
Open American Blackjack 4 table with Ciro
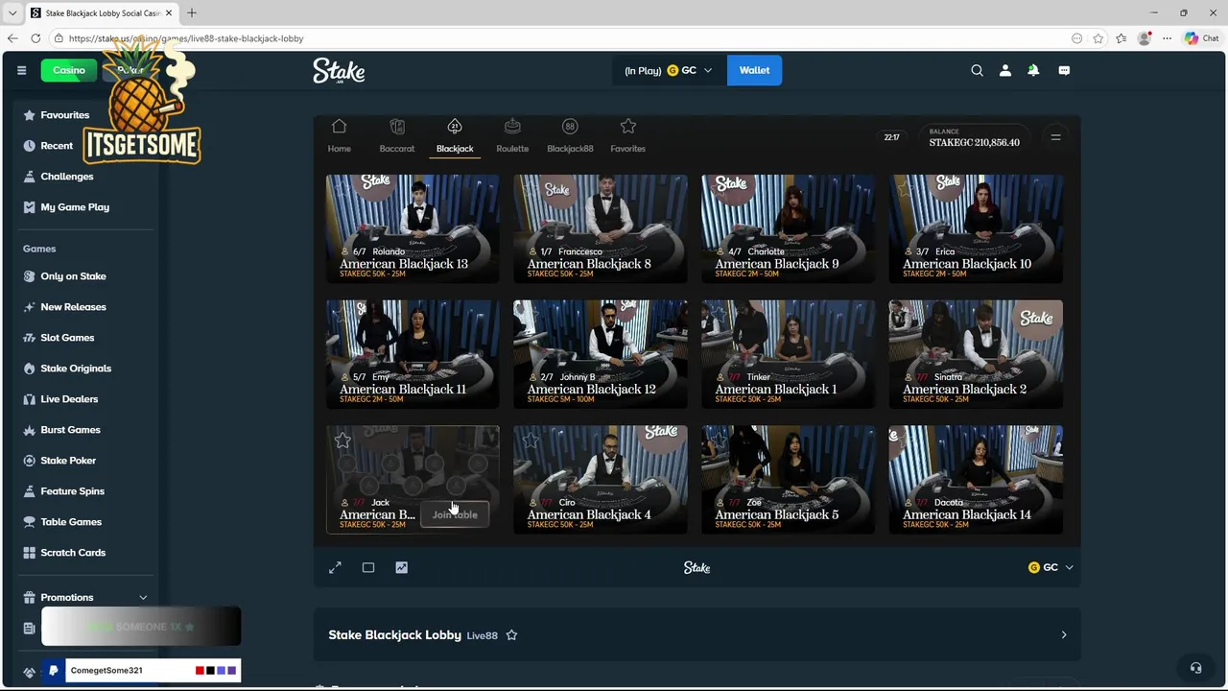(601, 480)
